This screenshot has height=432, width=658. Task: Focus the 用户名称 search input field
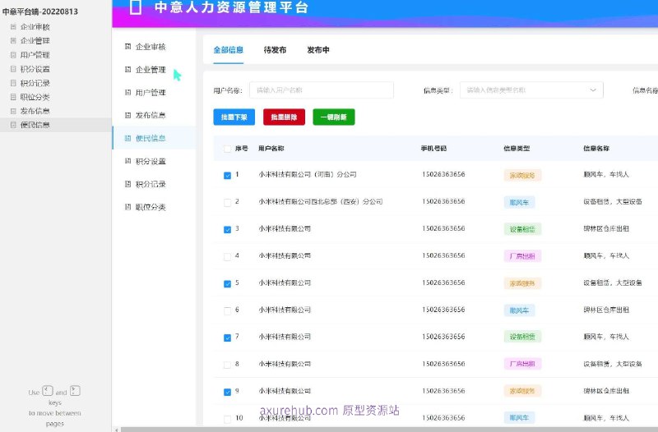point(322,90)
